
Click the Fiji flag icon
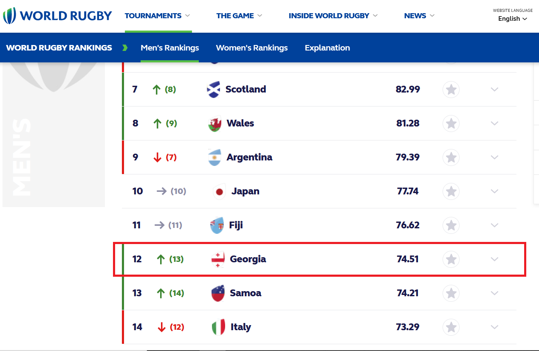click(217, 225)
